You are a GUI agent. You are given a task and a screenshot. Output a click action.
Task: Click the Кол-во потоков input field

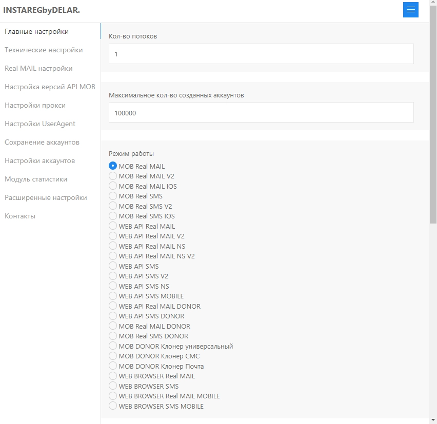coord(261,54)
